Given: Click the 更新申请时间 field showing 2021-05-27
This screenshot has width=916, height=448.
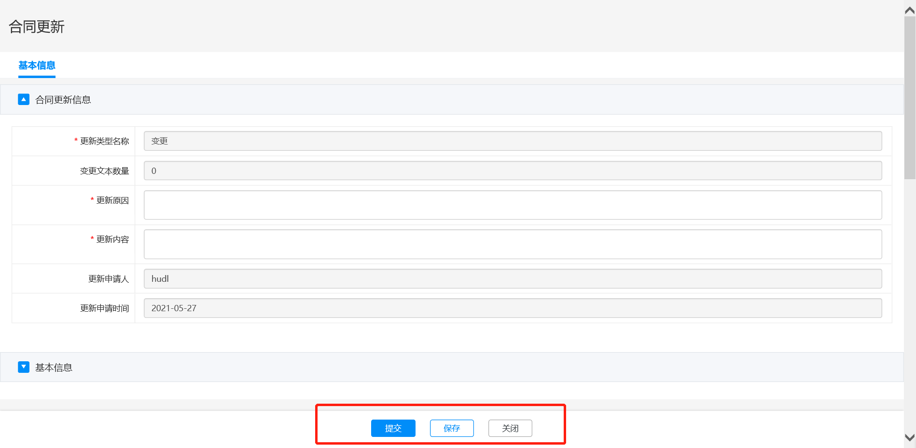Looking at the screenshot, I should click(513, 308).
